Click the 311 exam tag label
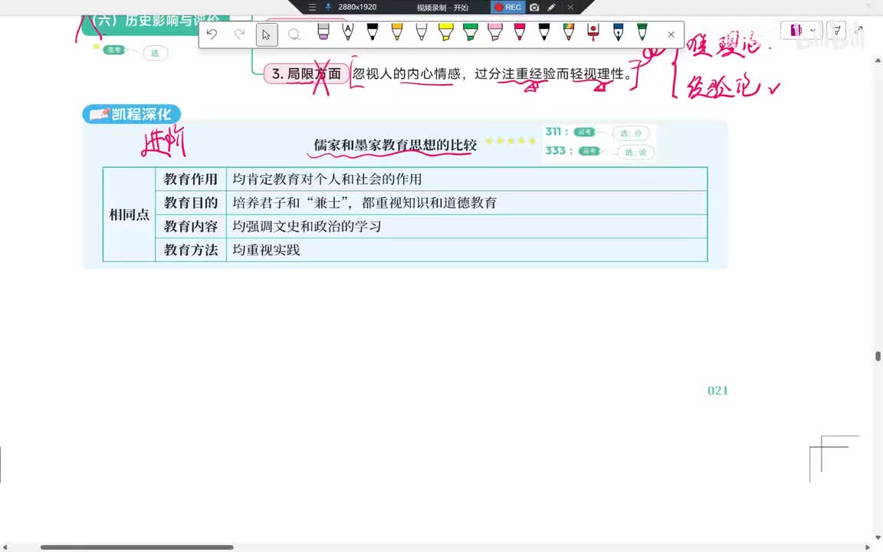 [x=556, y=131]
